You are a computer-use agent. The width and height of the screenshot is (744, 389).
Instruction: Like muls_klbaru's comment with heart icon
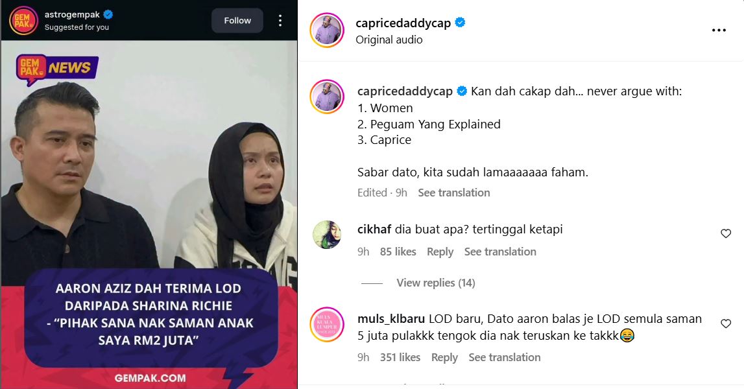(x=725, y=324)
